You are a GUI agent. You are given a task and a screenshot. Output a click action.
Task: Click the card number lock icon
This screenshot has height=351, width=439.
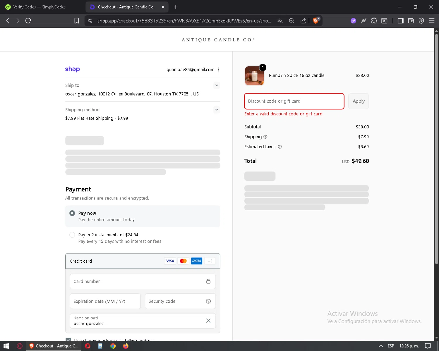click(208, 281)
